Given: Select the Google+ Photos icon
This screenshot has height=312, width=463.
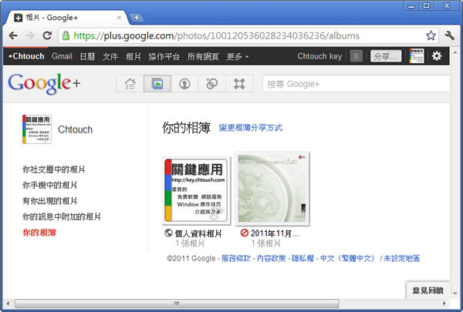Looking at the screenshot, I should pos(157,83).
